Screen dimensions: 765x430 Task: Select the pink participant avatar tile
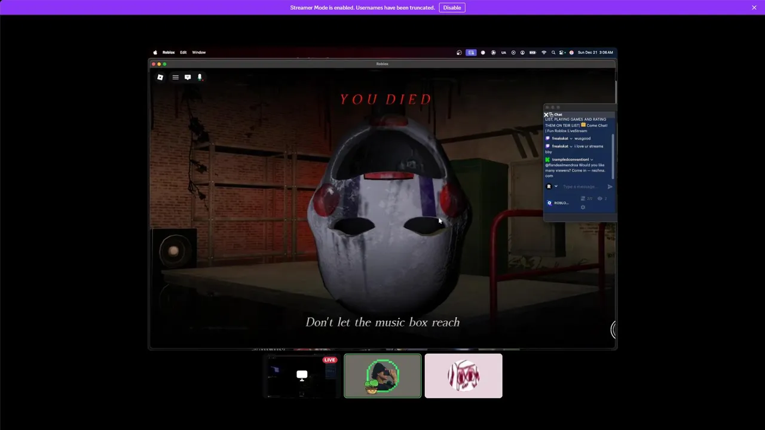(464, 376)
